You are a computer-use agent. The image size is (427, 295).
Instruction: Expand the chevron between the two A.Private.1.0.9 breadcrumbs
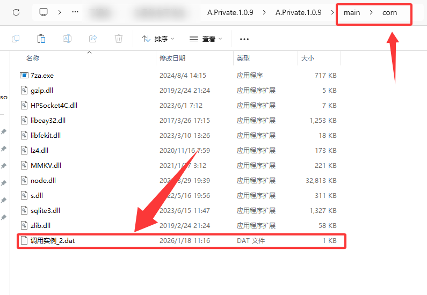pyautogui.click(x=264, y=12)
